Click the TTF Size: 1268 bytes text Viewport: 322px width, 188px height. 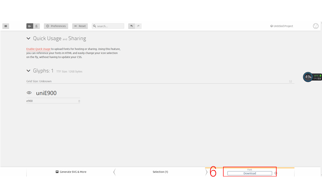coord(69,71)
